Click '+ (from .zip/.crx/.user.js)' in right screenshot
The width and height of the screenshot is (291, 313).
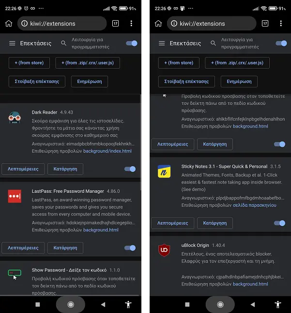pyautogui.click(x=237, y=63)
